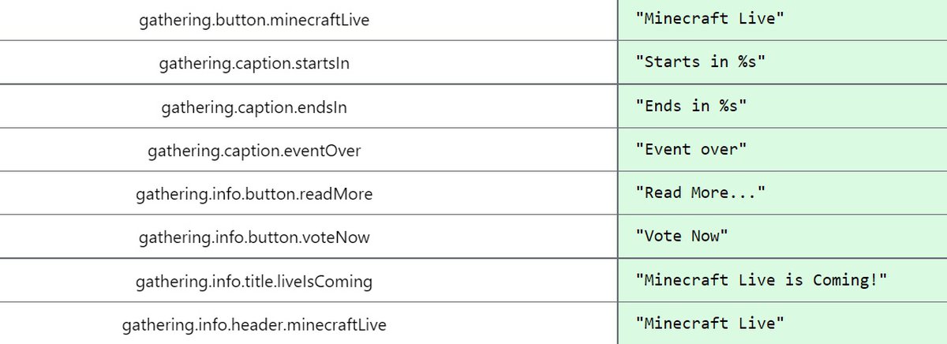The width and height of the screenshot is (947, 344).
Task: Click the gathering.caption.eventOver key
Action: pos(254,150)
